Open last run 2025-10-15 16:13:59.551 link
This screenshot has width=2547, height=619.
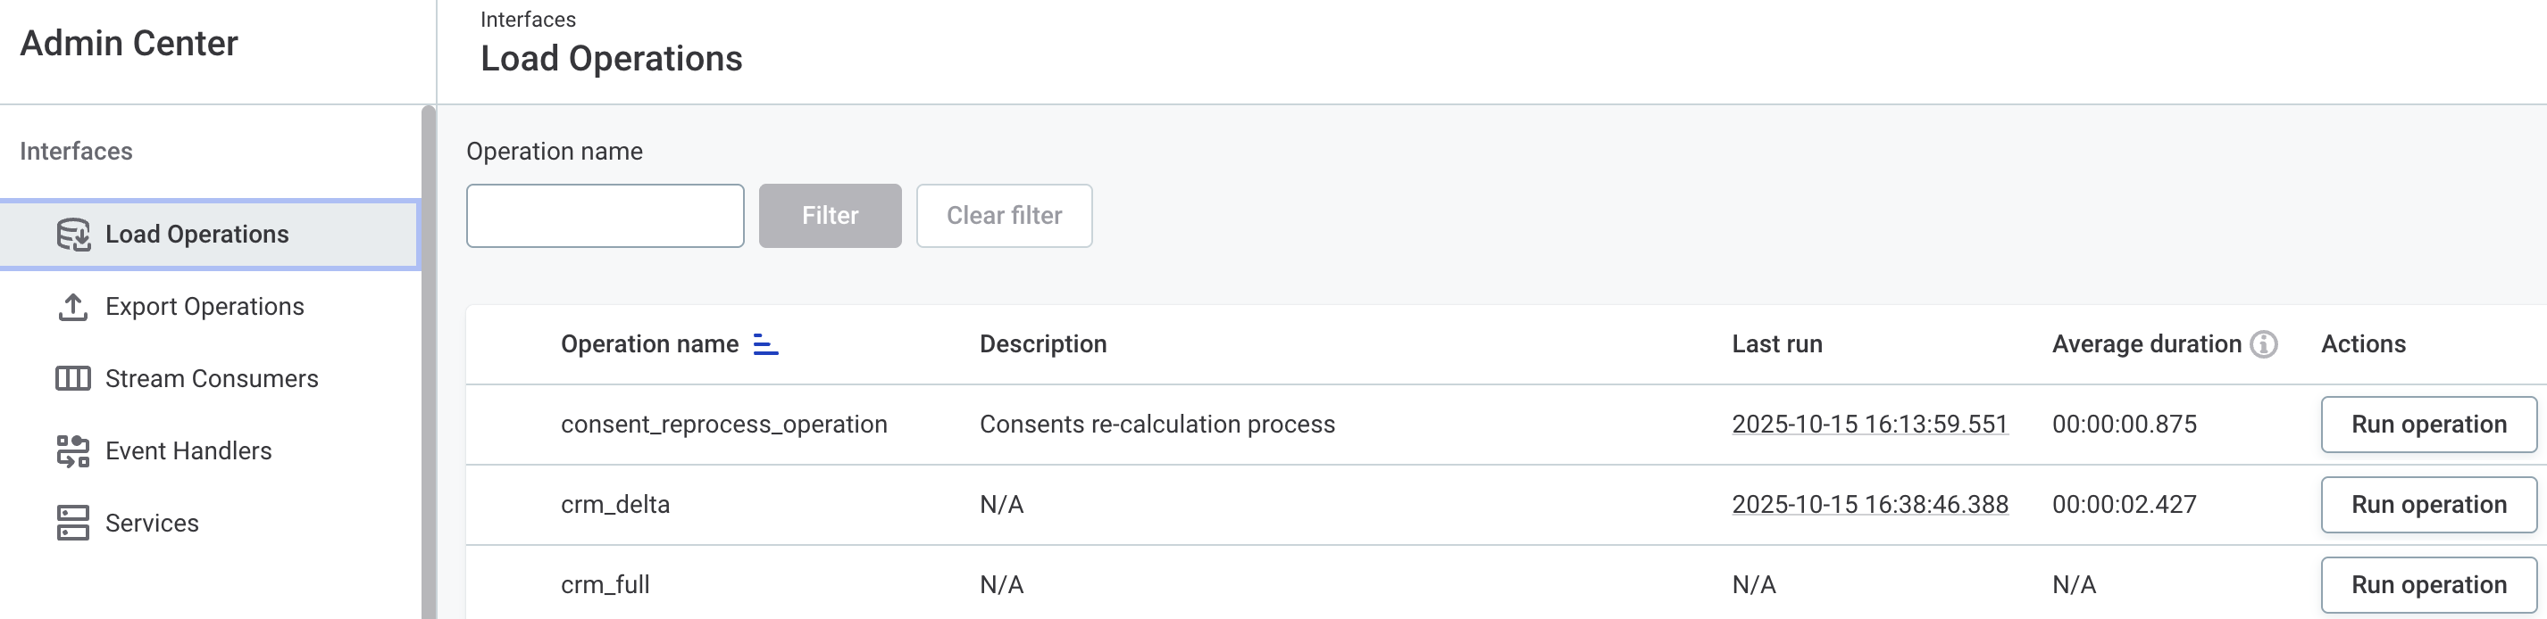[1868, 425]
